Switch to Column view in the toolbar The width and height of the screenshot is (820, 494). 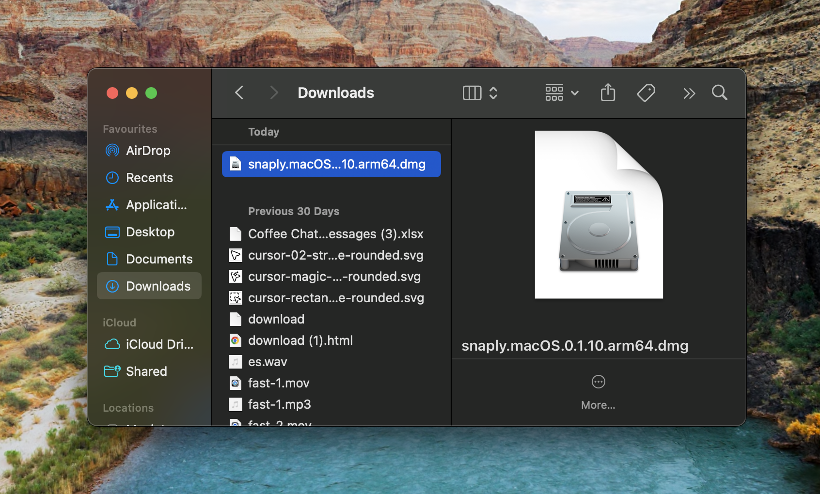[x=472, y=93]
